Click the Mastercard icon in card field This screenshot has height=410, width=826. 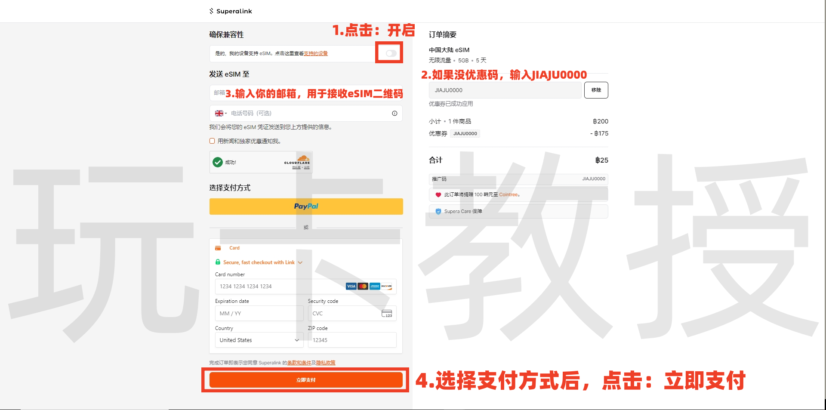point(363,286)
